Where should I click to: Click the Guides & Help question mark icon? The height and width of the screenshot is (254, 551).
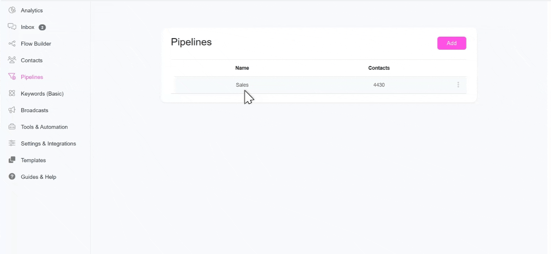point(12,176)
